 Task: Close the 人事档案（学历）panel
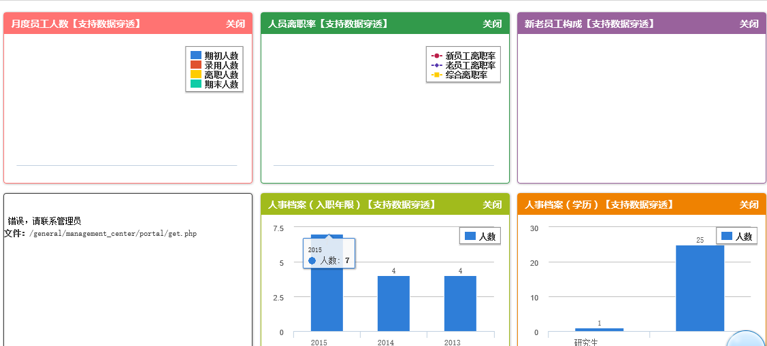749,205
